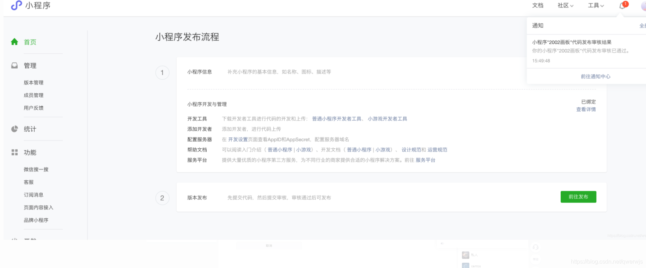The height and width of the screenshot is (268, 646).
Task: Open 服务平台 link at row end
Action: [x=426, y=160]
